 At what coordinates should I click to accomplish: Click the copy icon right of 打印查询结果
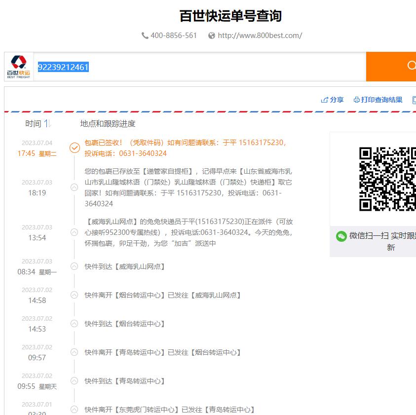coord(414,100)
